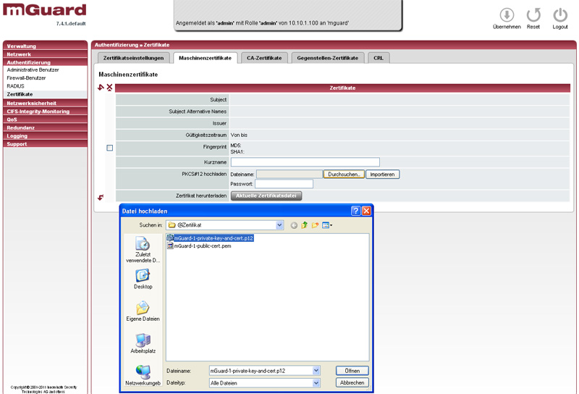
Task: Go up one folder level in dialog
Action: [305, 225]
